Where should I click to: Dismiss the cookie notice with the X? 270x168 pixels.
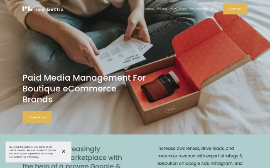pos(64,151)
